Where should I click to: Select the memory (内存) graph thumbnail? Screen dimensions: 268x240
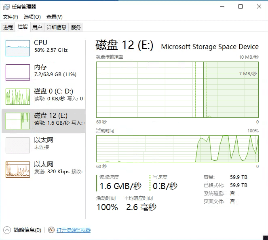click(18, 72)
